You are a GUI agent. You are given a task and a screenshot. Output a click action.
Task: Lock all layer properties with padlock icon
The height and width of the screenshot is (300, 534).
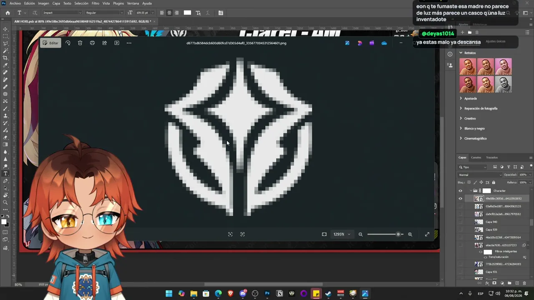494,182
